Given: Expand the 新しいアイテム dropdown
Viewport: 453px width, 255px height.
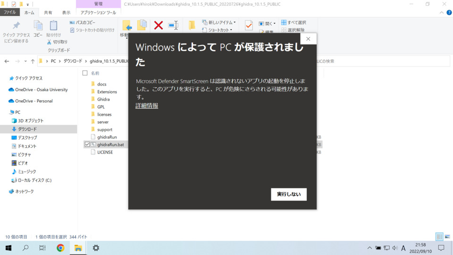Looking at the screenshot, I should pos(235,22).
